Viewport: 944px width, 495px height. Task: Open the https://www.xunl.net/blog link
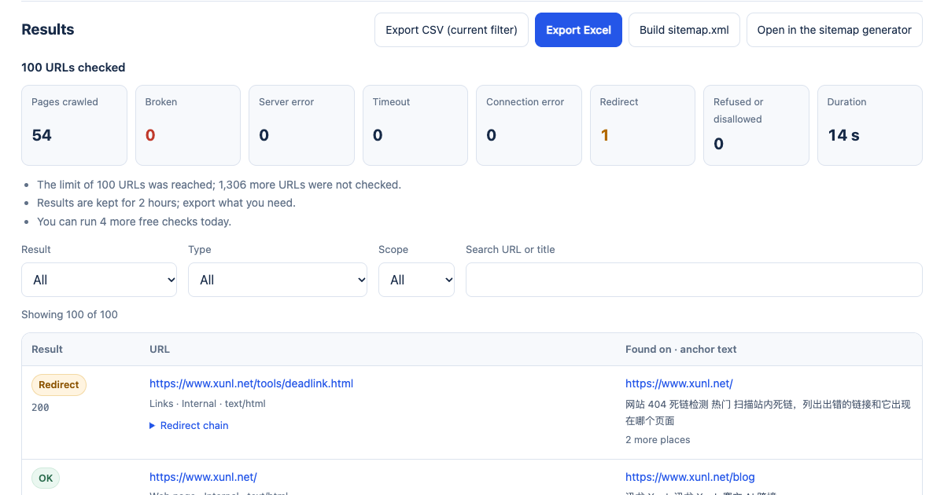[690, 477]
